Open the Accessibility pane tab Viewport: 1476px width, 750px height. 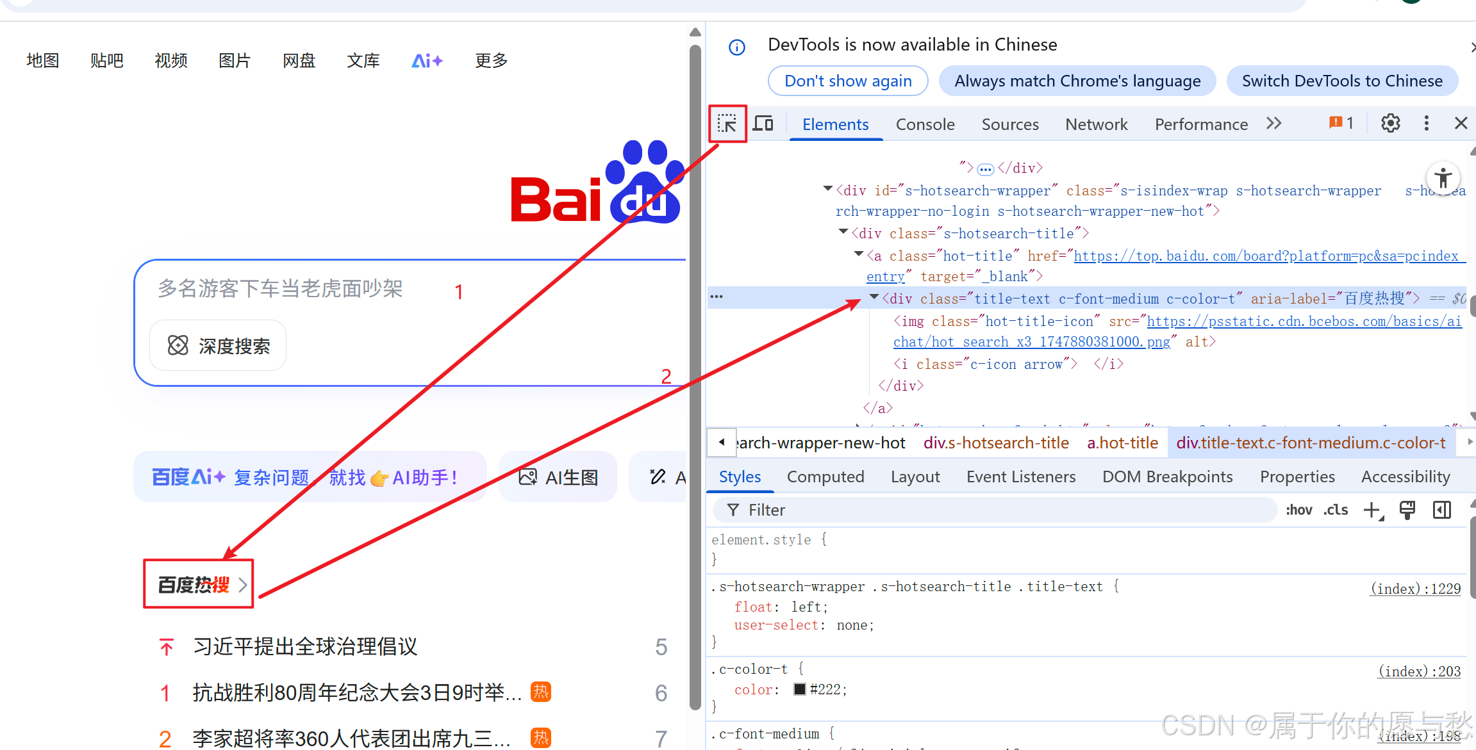tap(1406, 477)
